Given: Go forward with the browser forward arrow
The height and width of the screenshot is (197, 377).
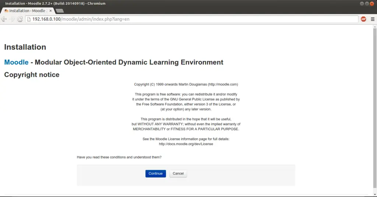Looking at the screenshot, I should point(12,19).
